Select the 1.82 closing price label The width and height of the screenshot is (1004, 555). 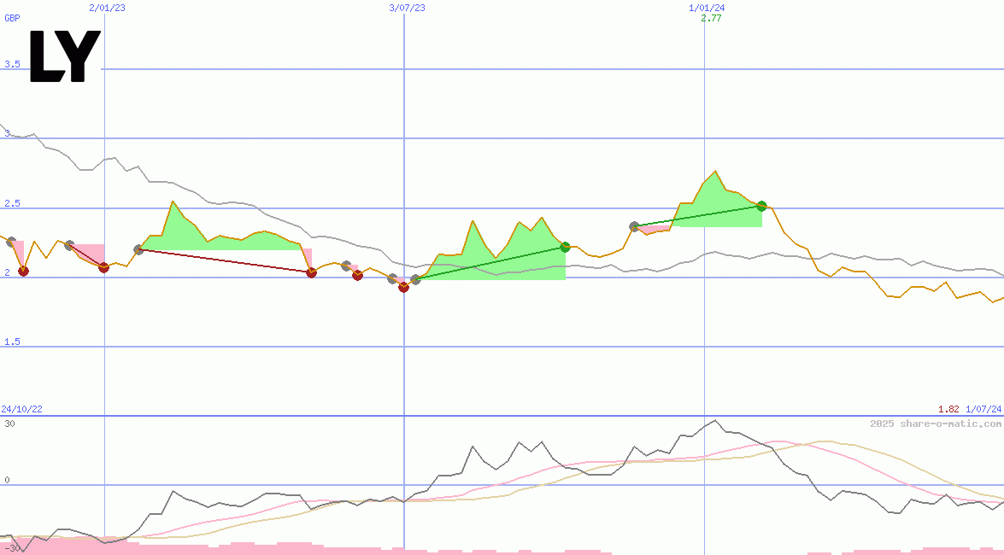[948, 410]
